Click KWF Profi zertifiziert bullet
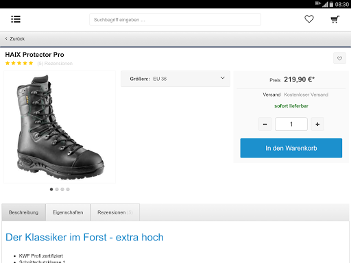Screen dimensions: 351x263 point(41,256)
